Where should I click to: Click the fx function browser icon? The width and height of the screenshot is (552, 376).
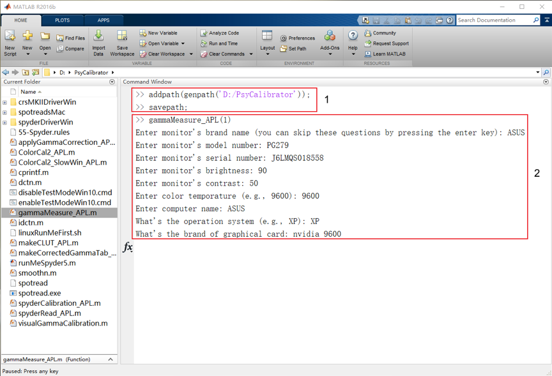click(128, 247)
